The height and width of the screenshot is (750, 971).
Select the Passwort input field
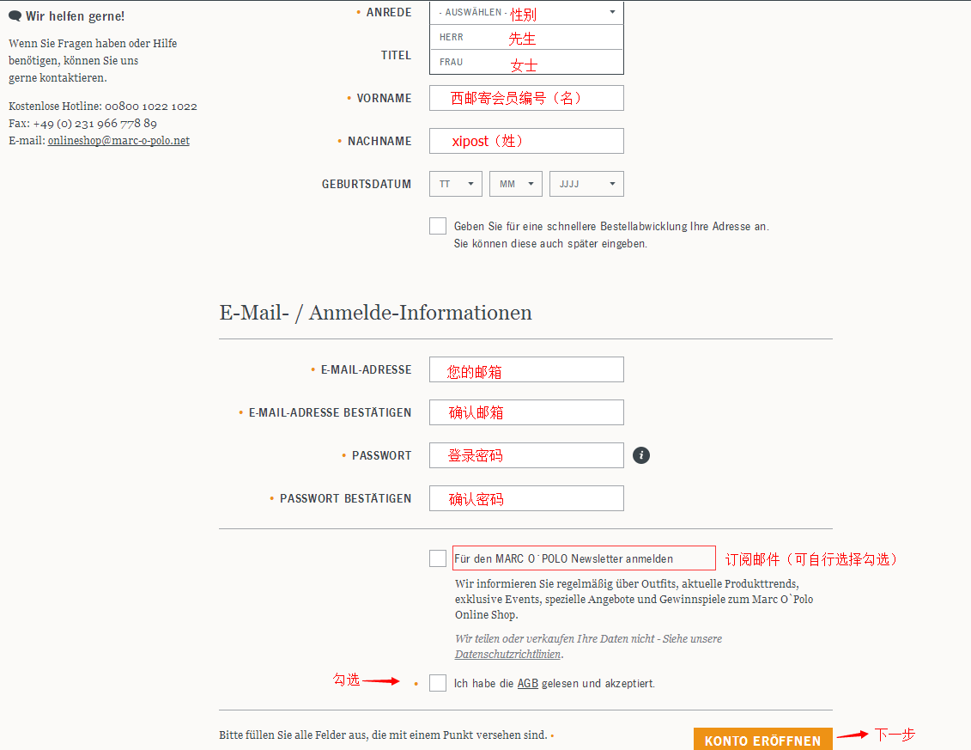pyautogui.click(x=526, y=455)
